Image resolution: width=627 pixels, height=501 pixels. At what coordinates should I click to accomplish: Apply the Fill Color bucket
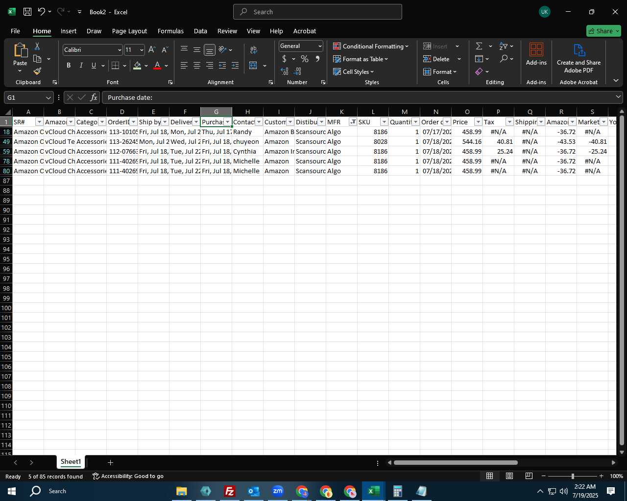point(137,65)
